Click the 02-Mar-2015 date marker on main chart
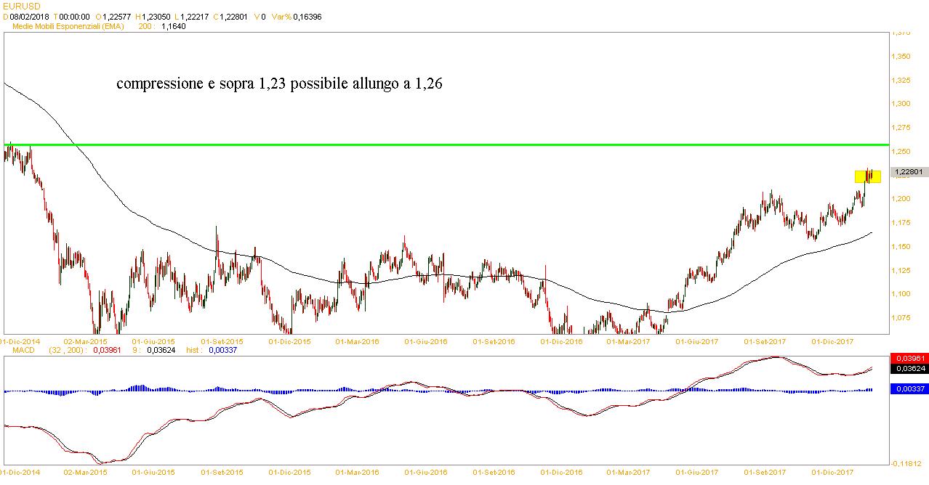The width and height of the screenshot is (929, 485). [x=86, y=341]
